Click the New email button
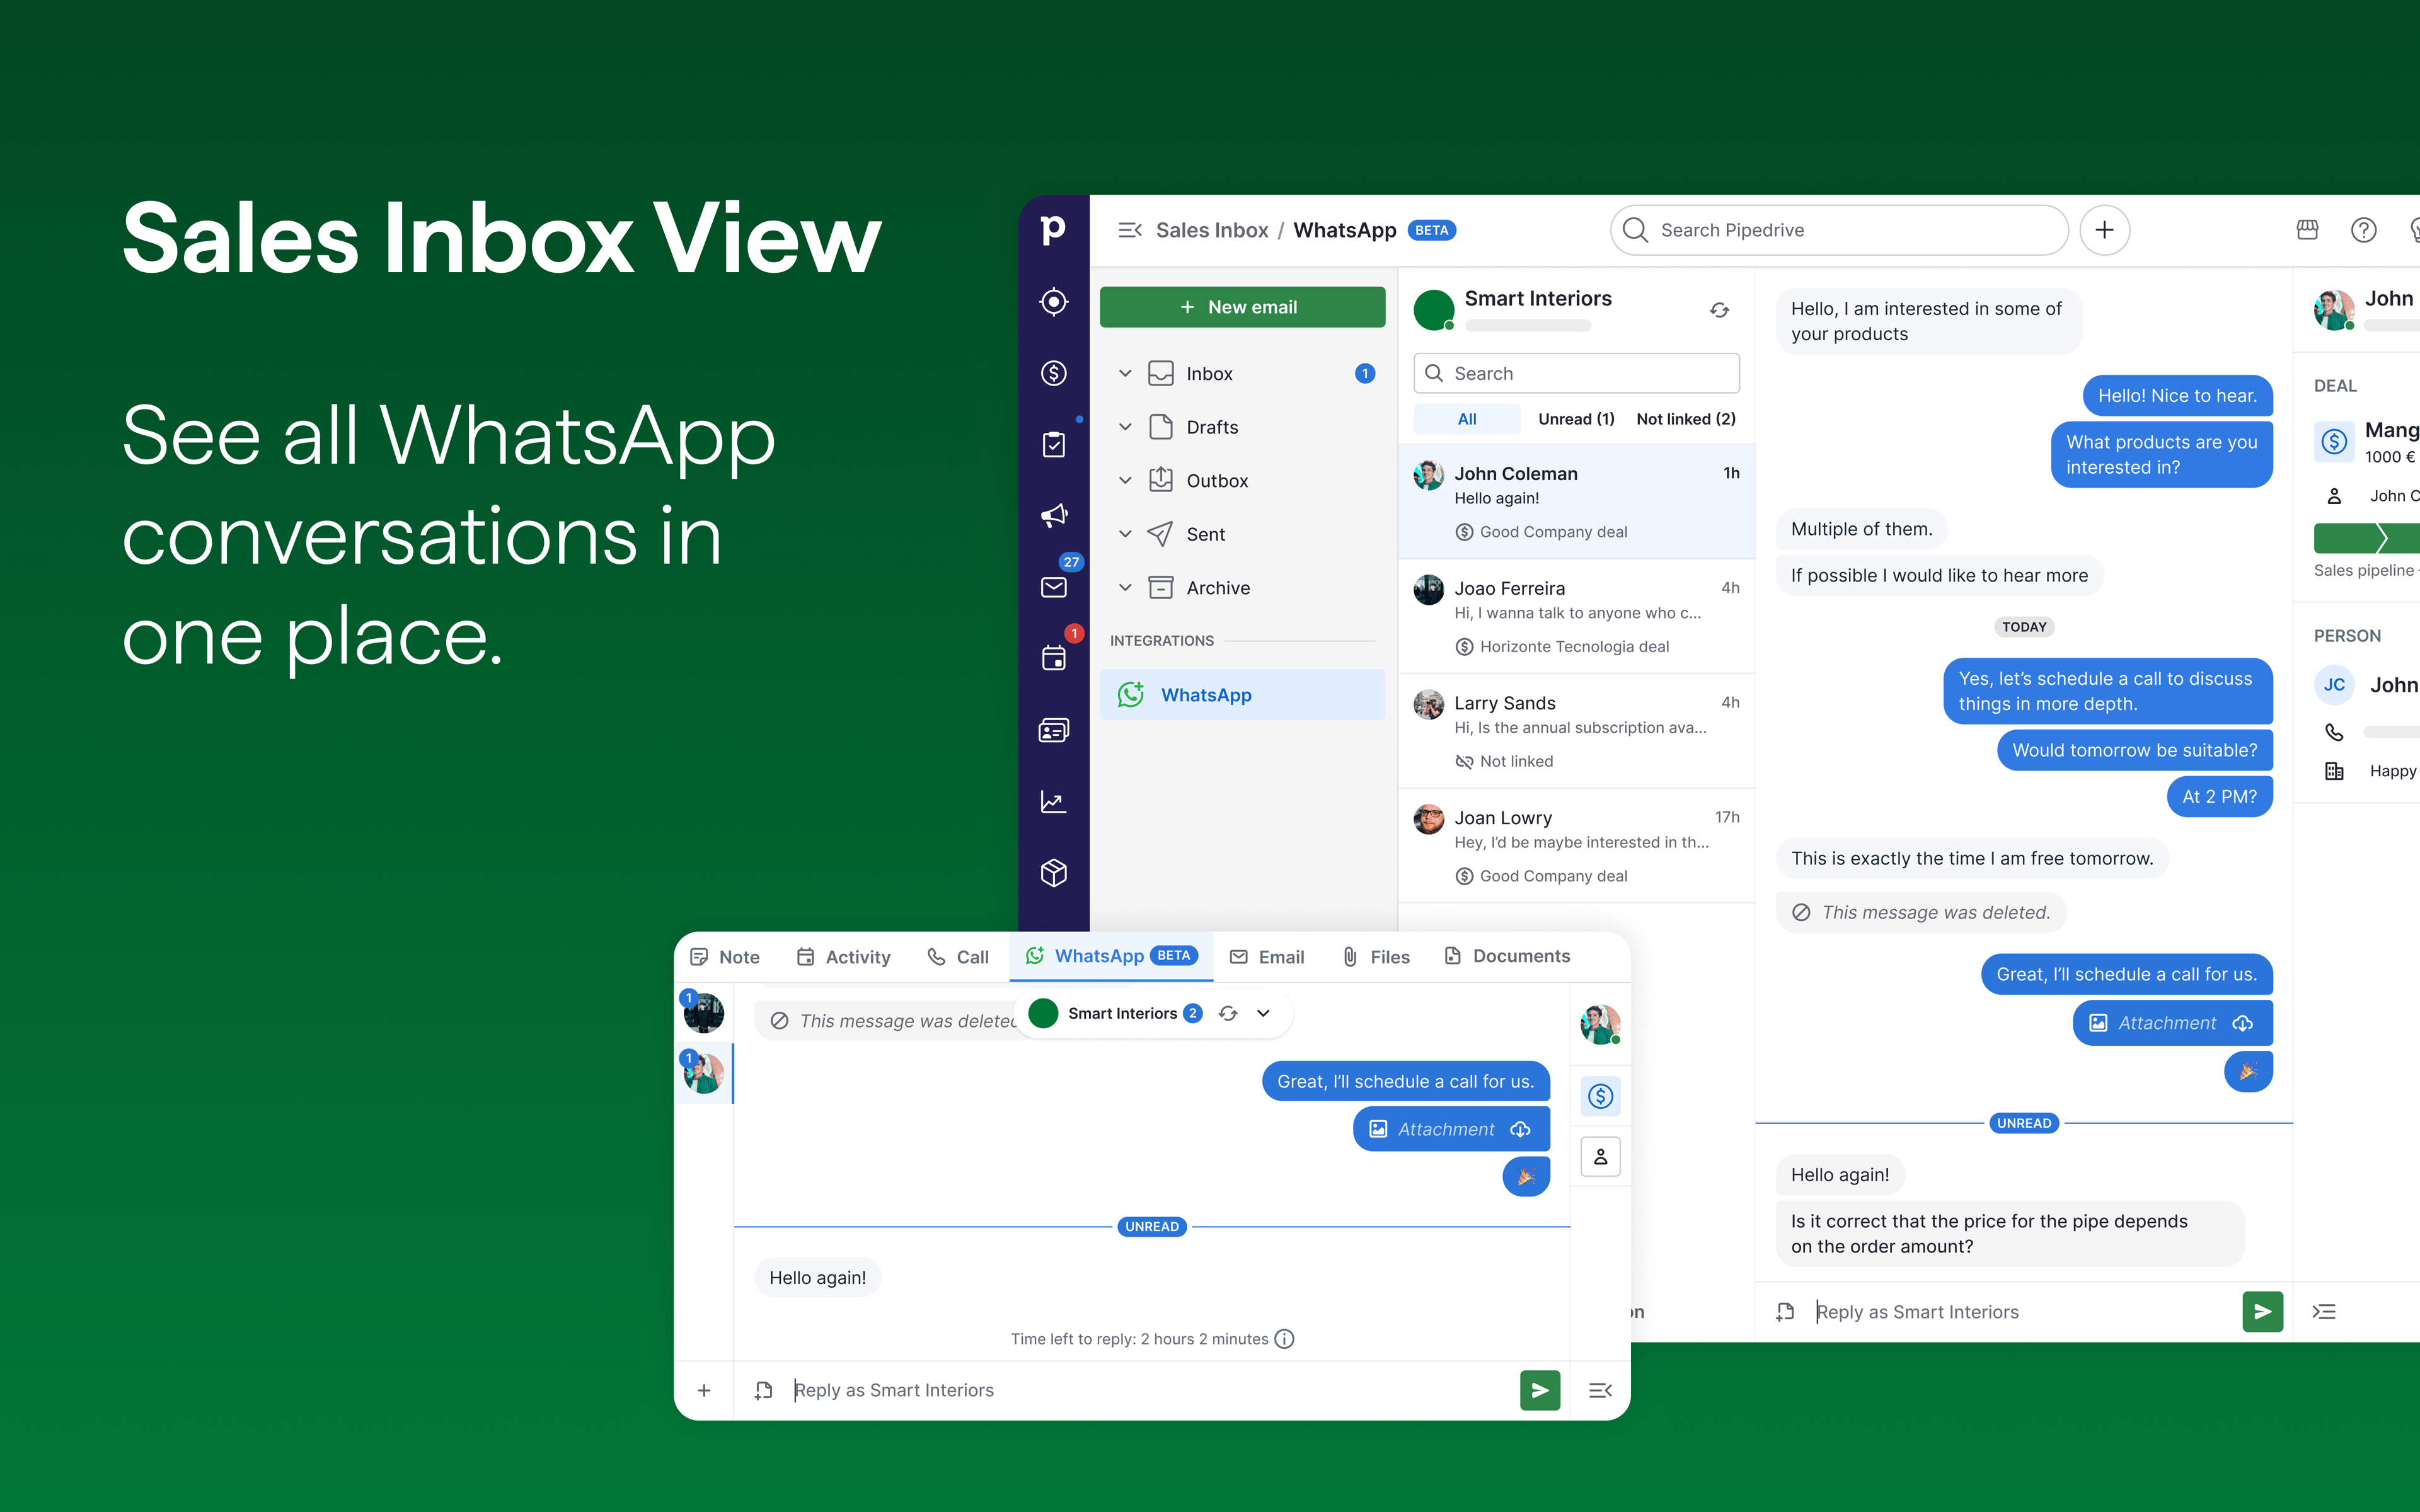Screen dimensions: 2420x1512 (x=1242, y=307)
